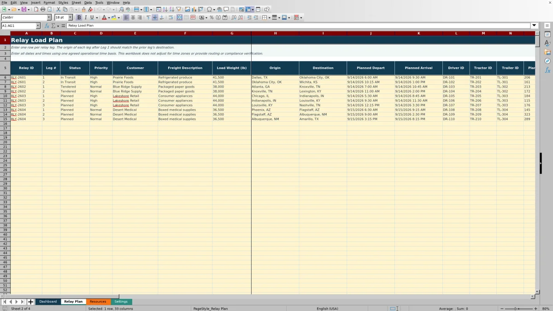
Task: Open sidebar Gallery panel icon
Action: pos(547,52)
